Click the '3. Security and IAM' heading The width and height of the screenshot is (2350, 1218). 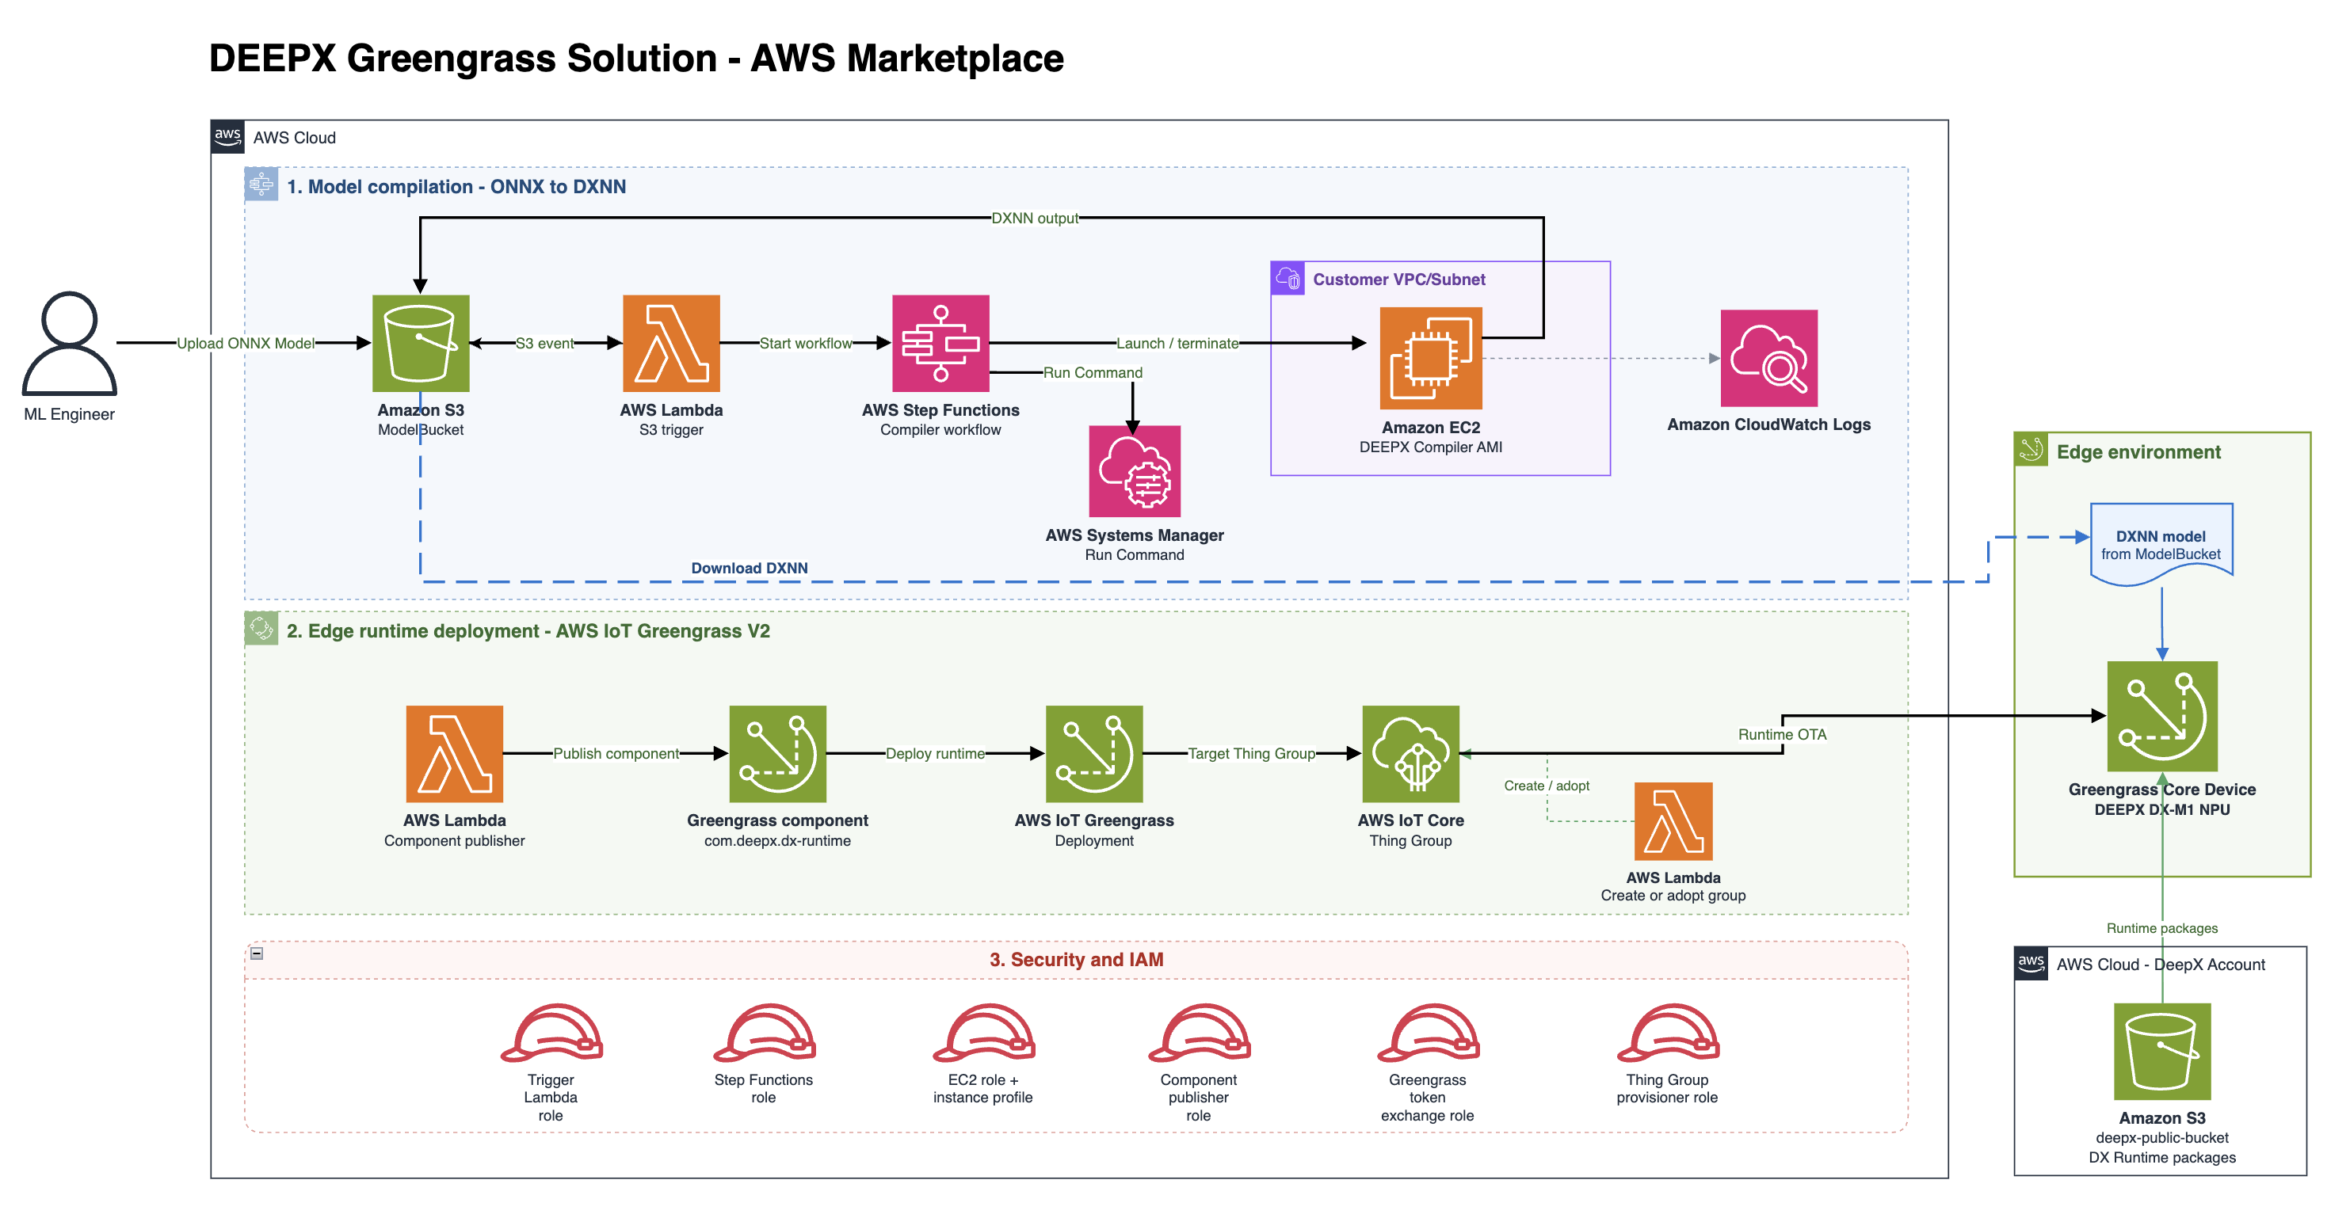click(x=1077, y=959)
